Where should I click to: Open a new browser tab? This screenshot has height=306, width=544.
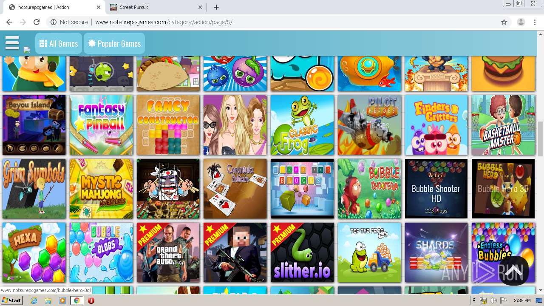(x=216, y=7)
